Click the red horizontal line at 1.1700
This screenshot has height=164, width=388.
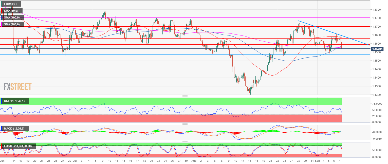pos(253,26)
